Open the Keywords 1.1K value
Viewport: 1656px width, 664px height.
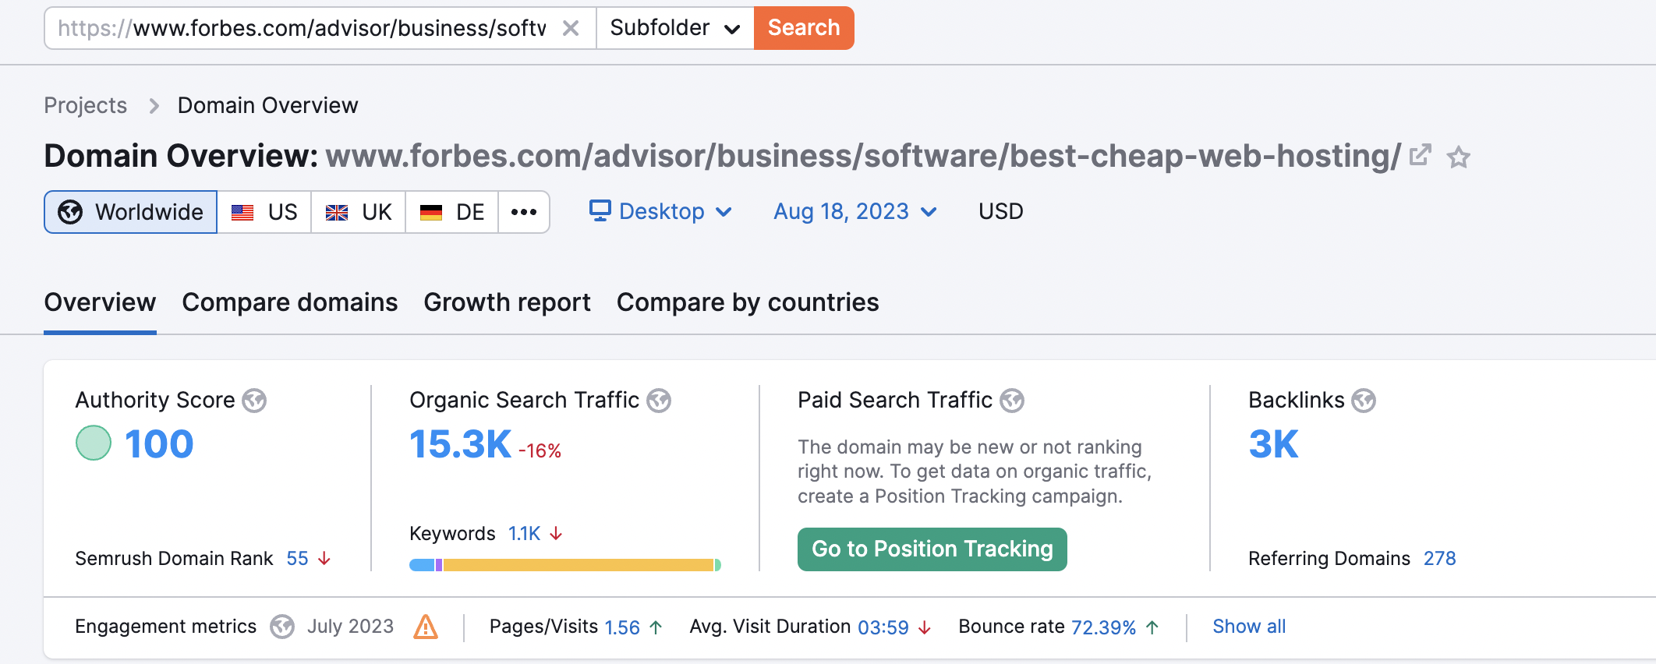(524, 534)
